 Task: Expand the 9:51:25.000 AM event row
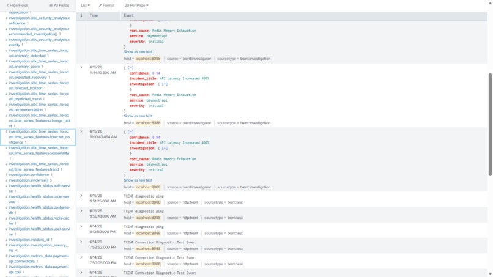coord(81,196)
